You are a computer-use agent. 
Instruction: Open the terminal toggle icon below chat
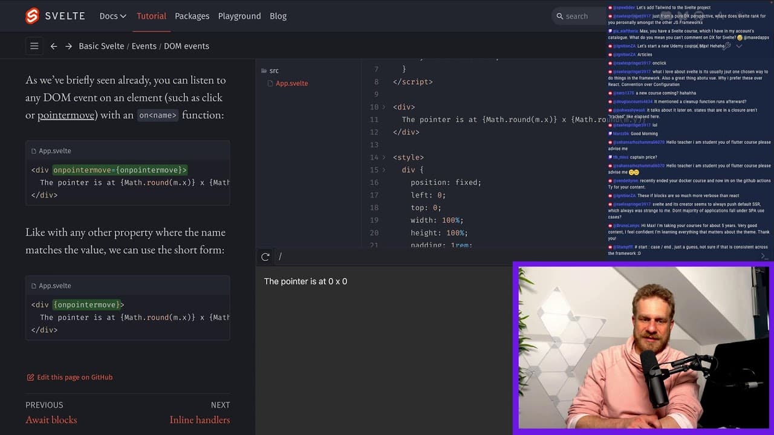tap(764, 257)
